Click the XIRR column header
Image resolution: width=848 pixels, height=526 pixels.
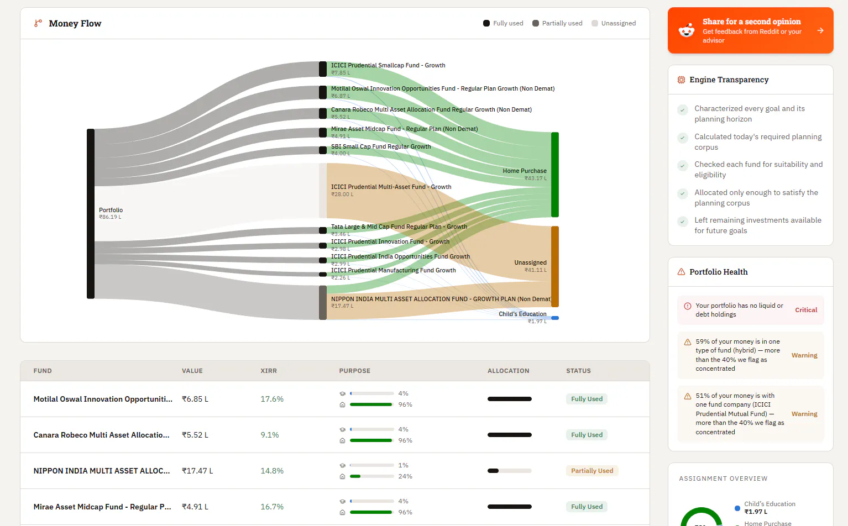pyautogui.click(x=269, y=371)
